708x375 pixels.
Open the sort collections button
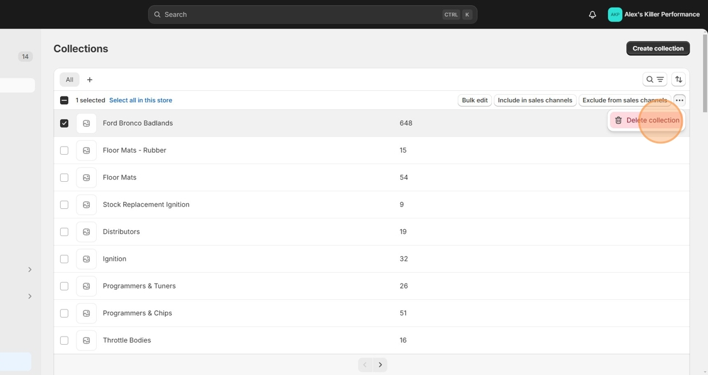point(679,80)
